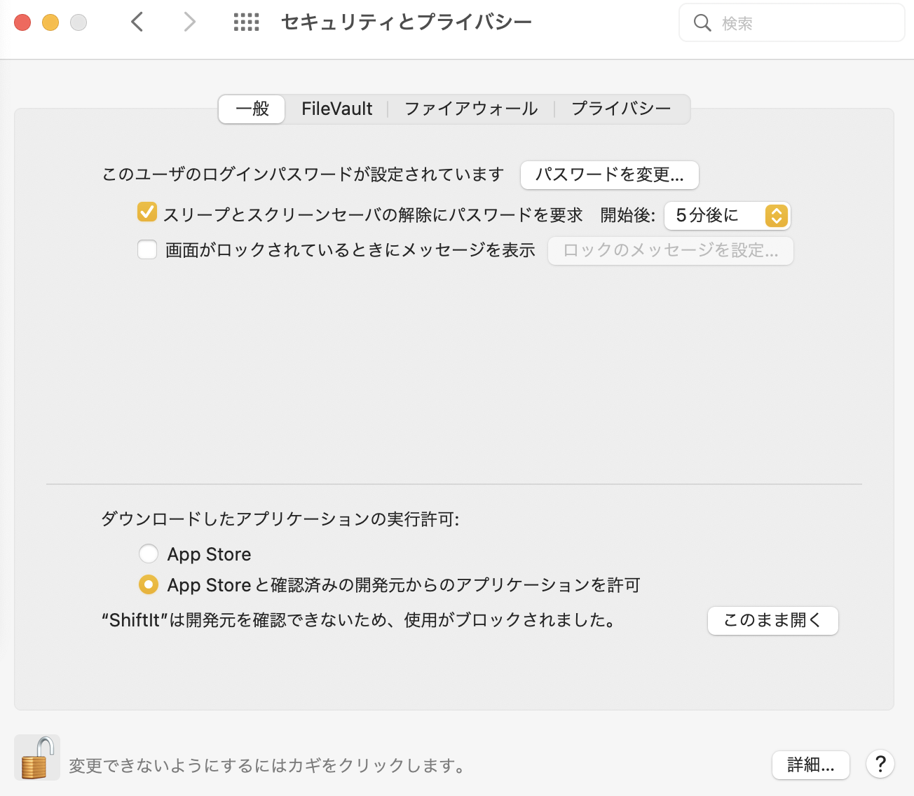Image resolution: width=914 pixels, height=796 pixels.
Task: Select App Store and identified developers option
Action: pyautogui.click(x=149, y=584)
